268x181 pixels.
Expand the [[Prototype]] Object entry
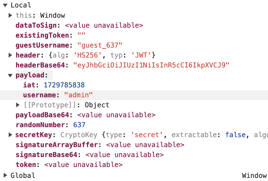[18, 105]
